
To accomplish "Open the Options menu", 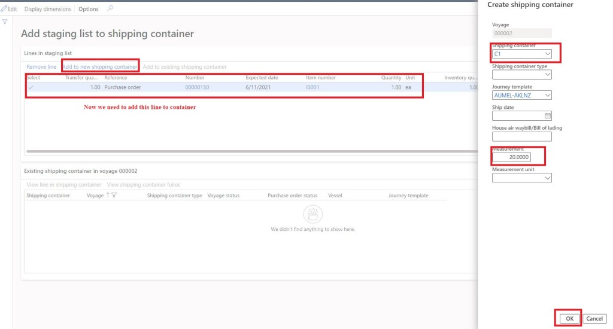I will 89,9.
